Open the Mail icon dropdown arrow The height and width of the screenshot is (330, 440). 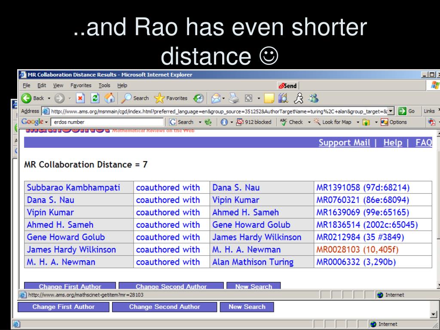click(x=223, y=98)
